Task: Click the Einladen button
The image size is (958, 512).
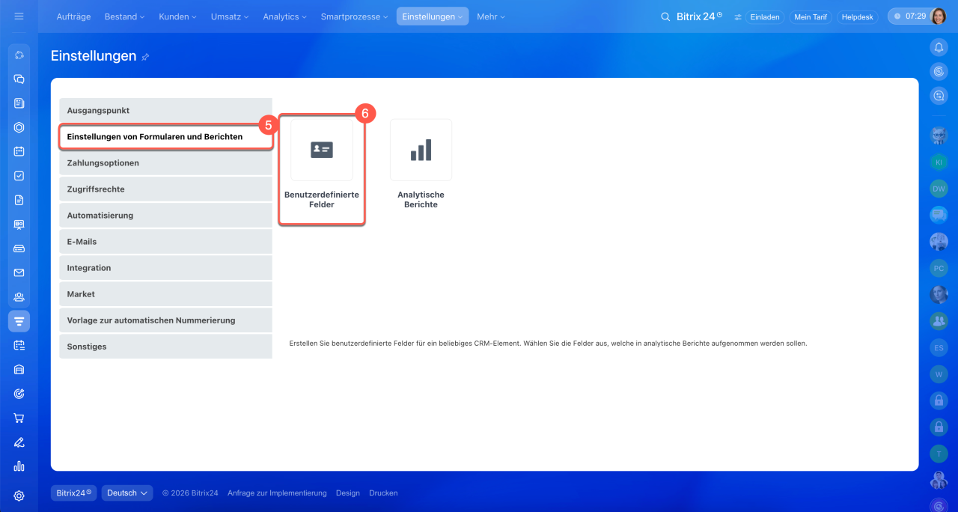Action: [x=765, y=16]
